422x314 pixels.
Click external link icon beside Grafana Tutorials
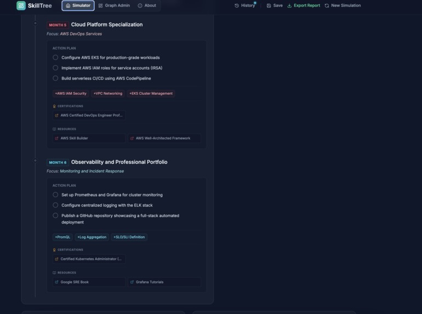click(x=132, y=282)
